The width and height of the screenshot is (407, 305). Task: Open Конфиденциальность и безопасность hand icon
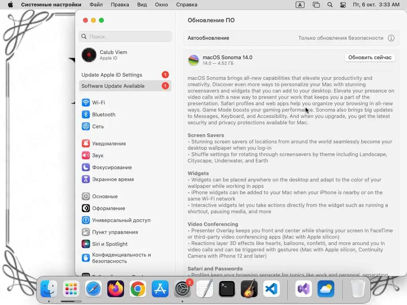tap(86, 258)
